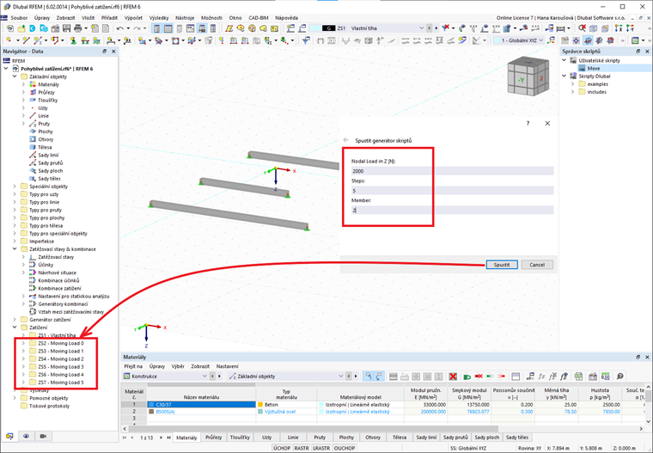Image resolution: width=653 pixels, height=453 pixels.
Task: Click the blue color swatch of C30/37
Action: [151, 405]
